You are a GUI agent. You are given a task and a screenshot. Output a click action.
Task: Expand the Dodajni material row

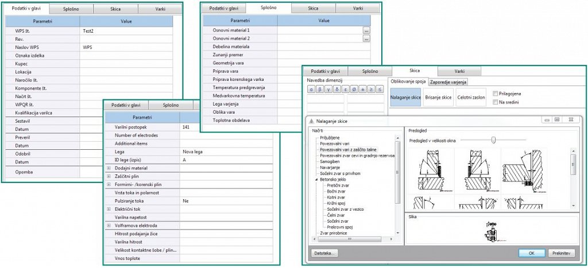109,168
